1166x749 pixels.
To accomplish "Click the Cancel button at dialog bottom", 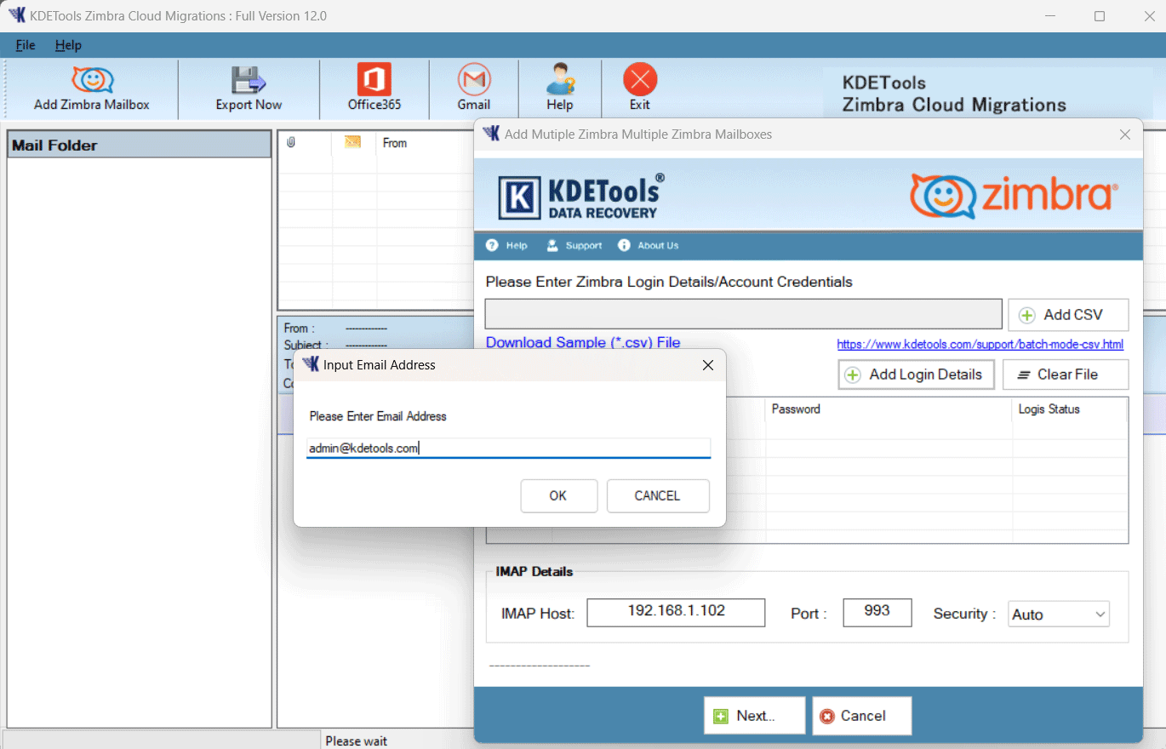I will (x=862, y=716).
